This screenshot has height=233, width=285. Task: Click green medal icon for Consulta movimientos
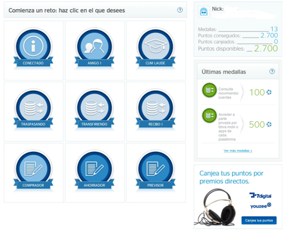click(x=209, y=90)
